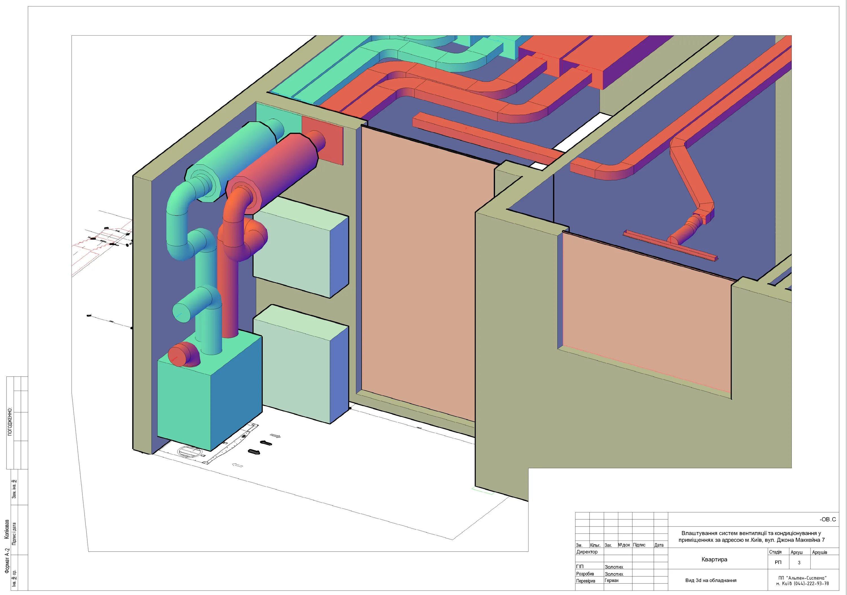Click the vertical 'Копіював' label
847x595 pixels.
[x=7, y=529]
